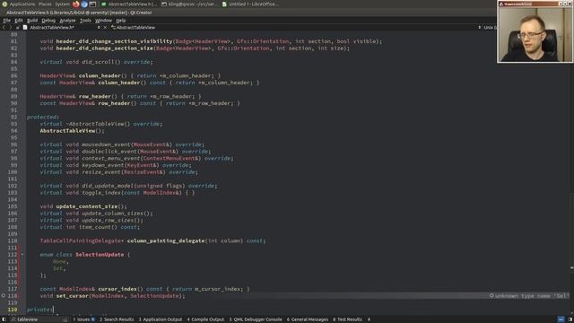Open the File menu
Image resolution: width=574 pixels, height=323 pixels.
click(x=6, y=21)
